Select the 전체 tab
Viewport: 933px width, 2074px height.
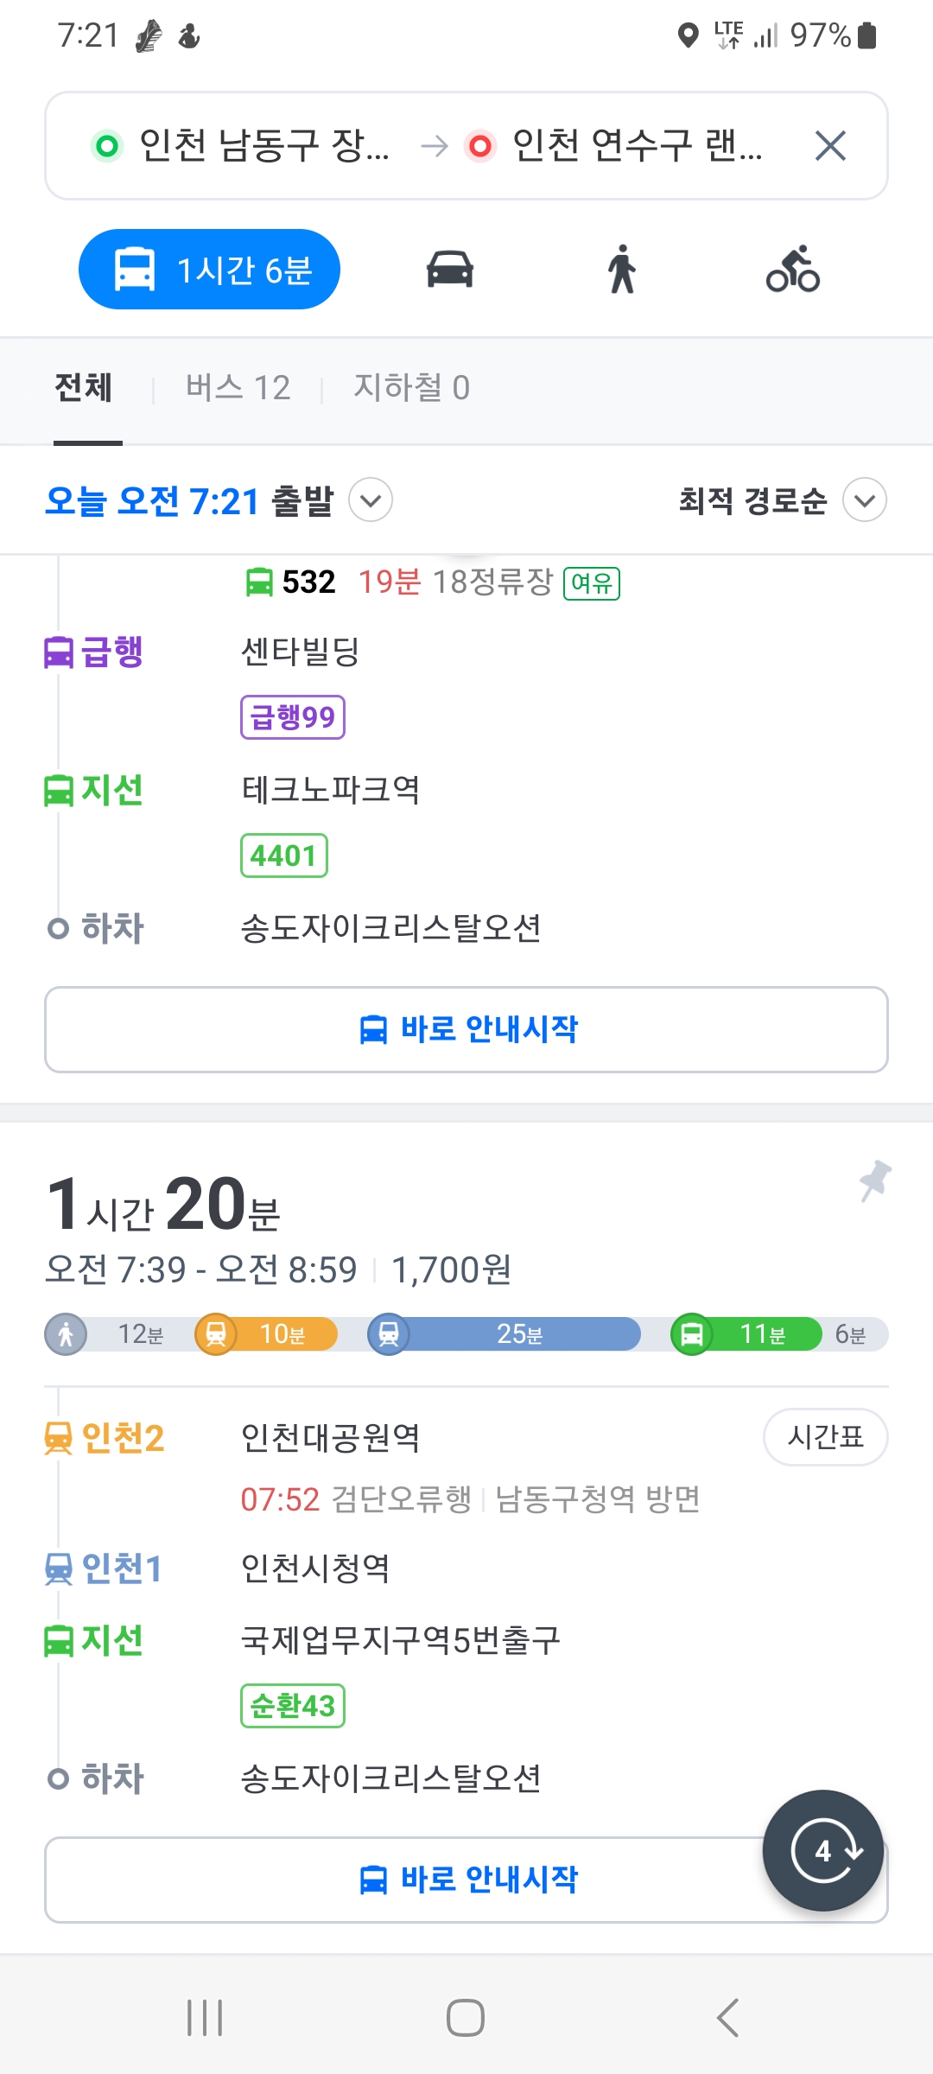(84, 388)
